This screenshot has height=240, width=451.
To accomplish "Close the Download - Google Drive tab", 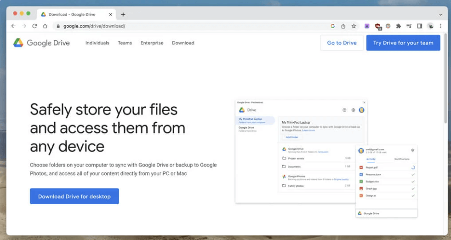I will point(110,14).
